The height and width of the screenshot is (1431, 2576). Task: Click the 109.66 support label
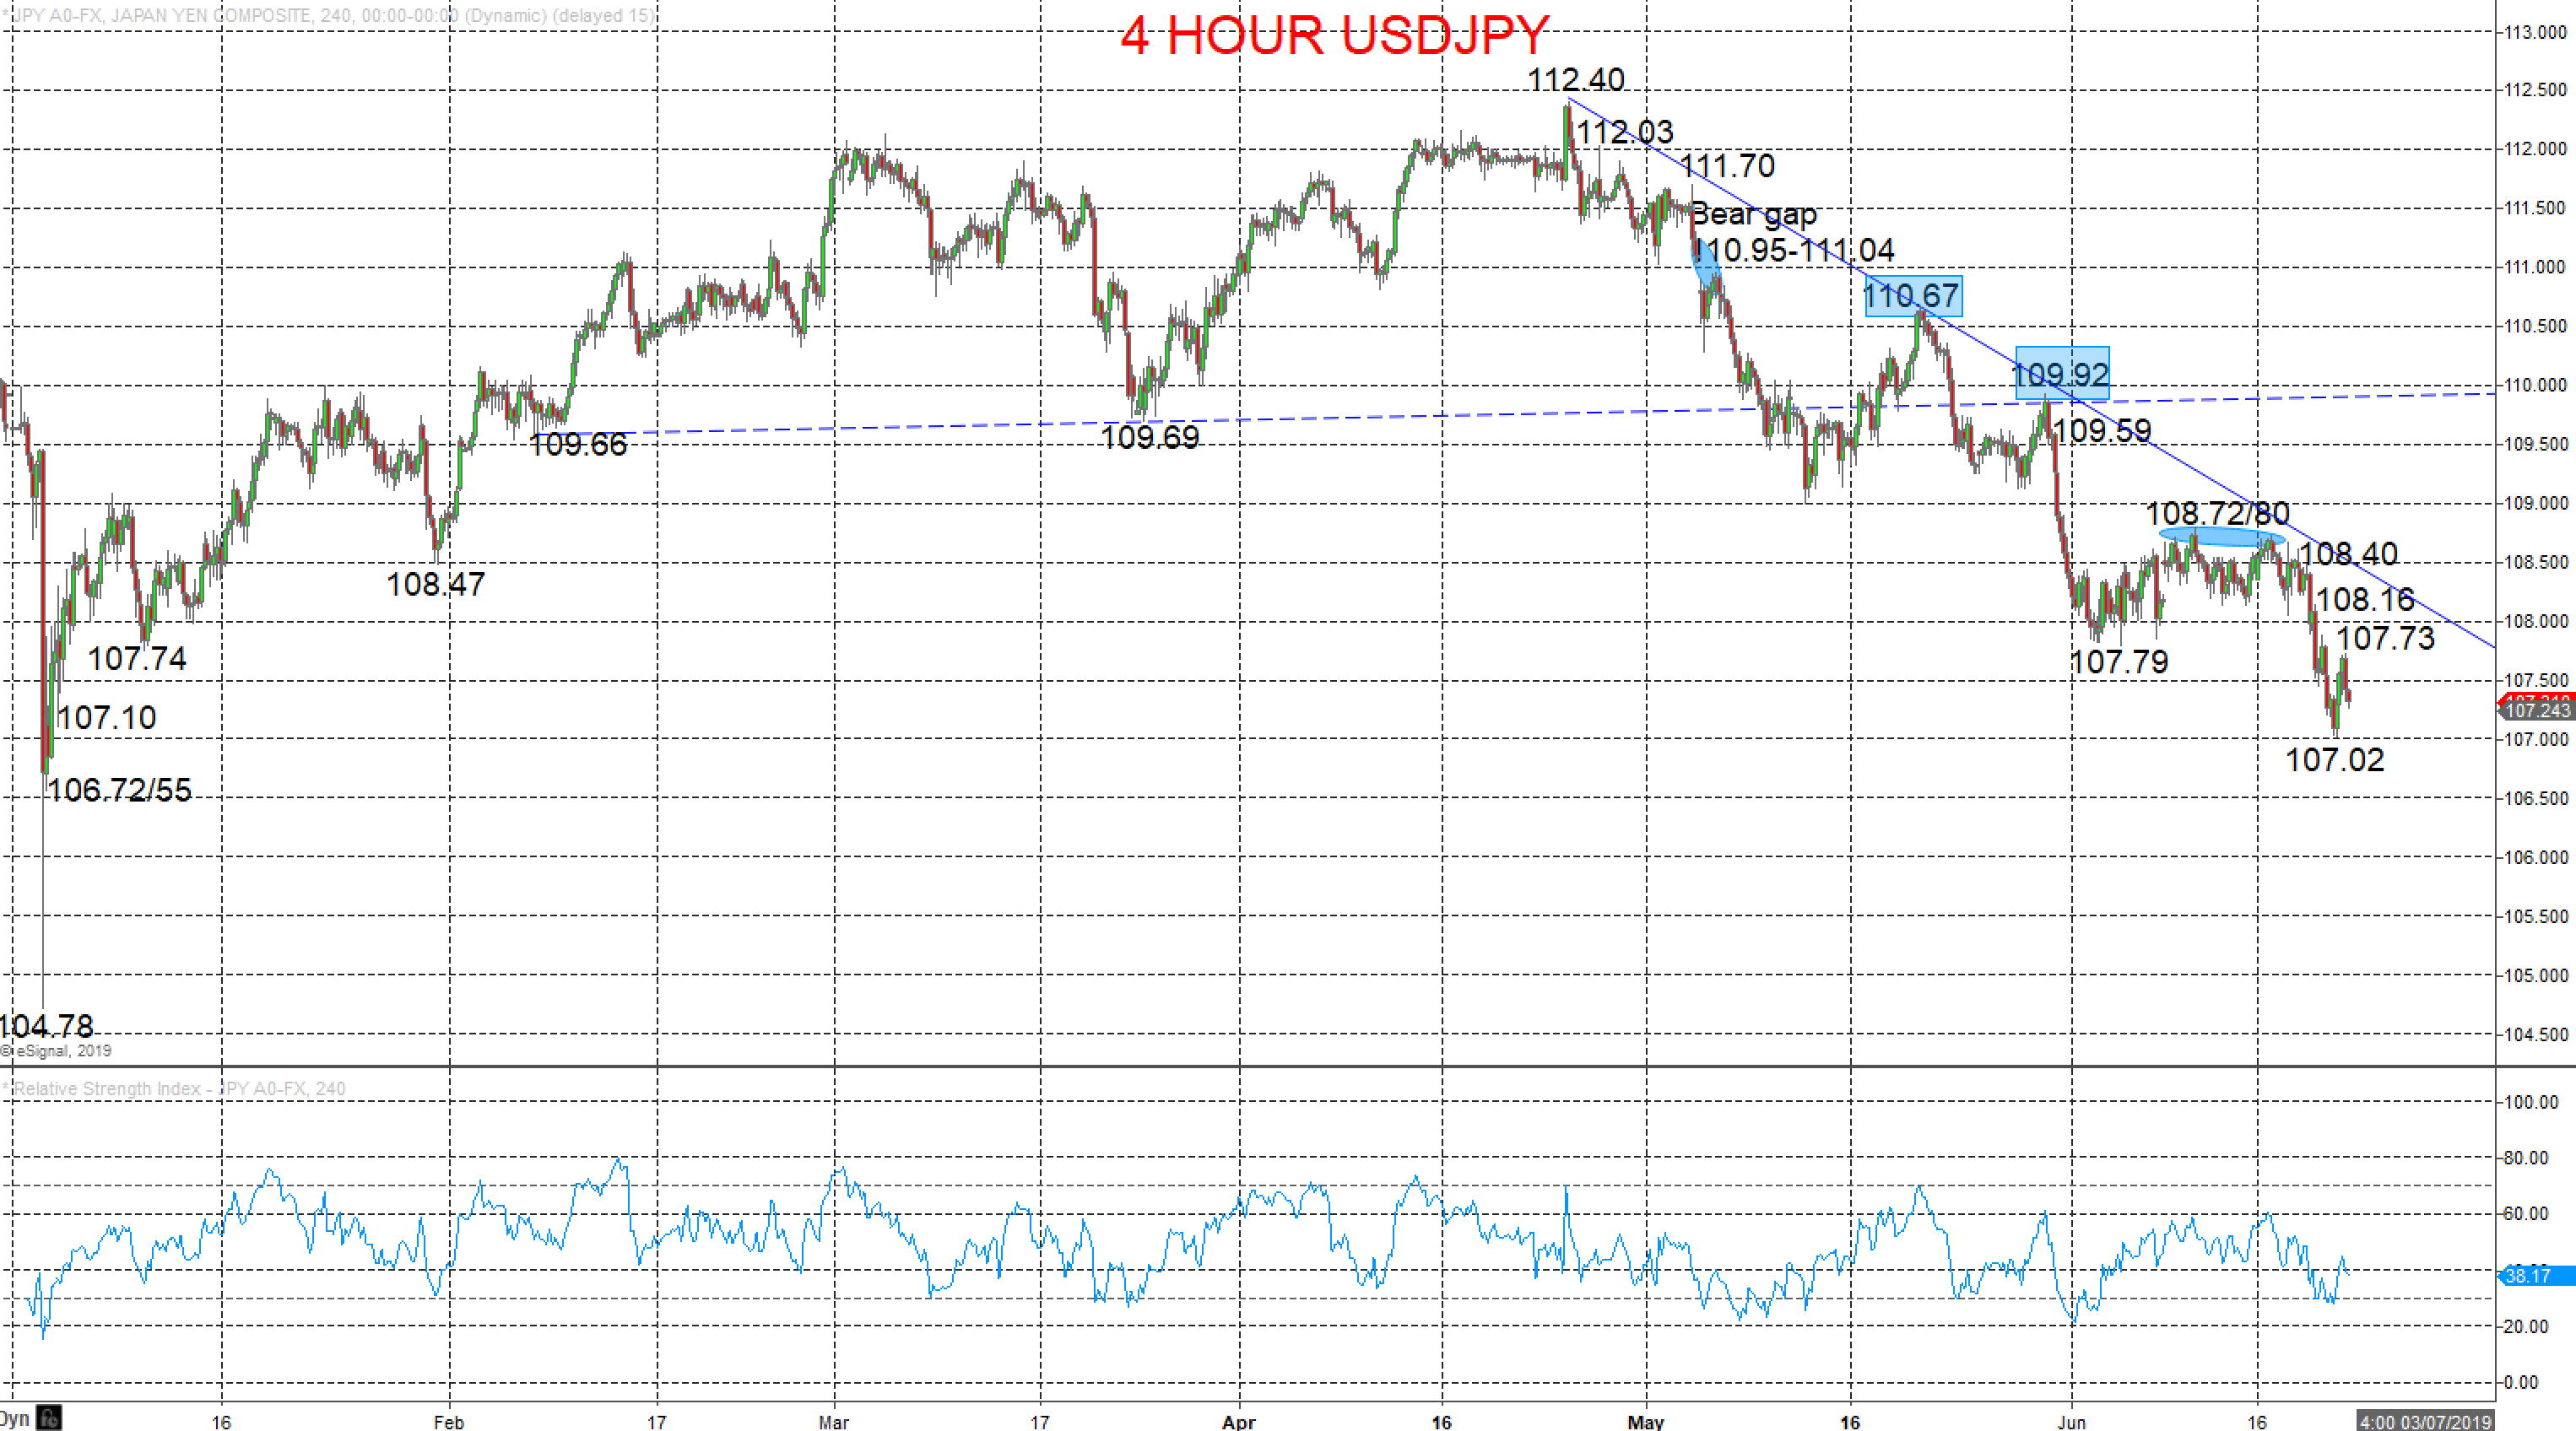coord(578,444)
